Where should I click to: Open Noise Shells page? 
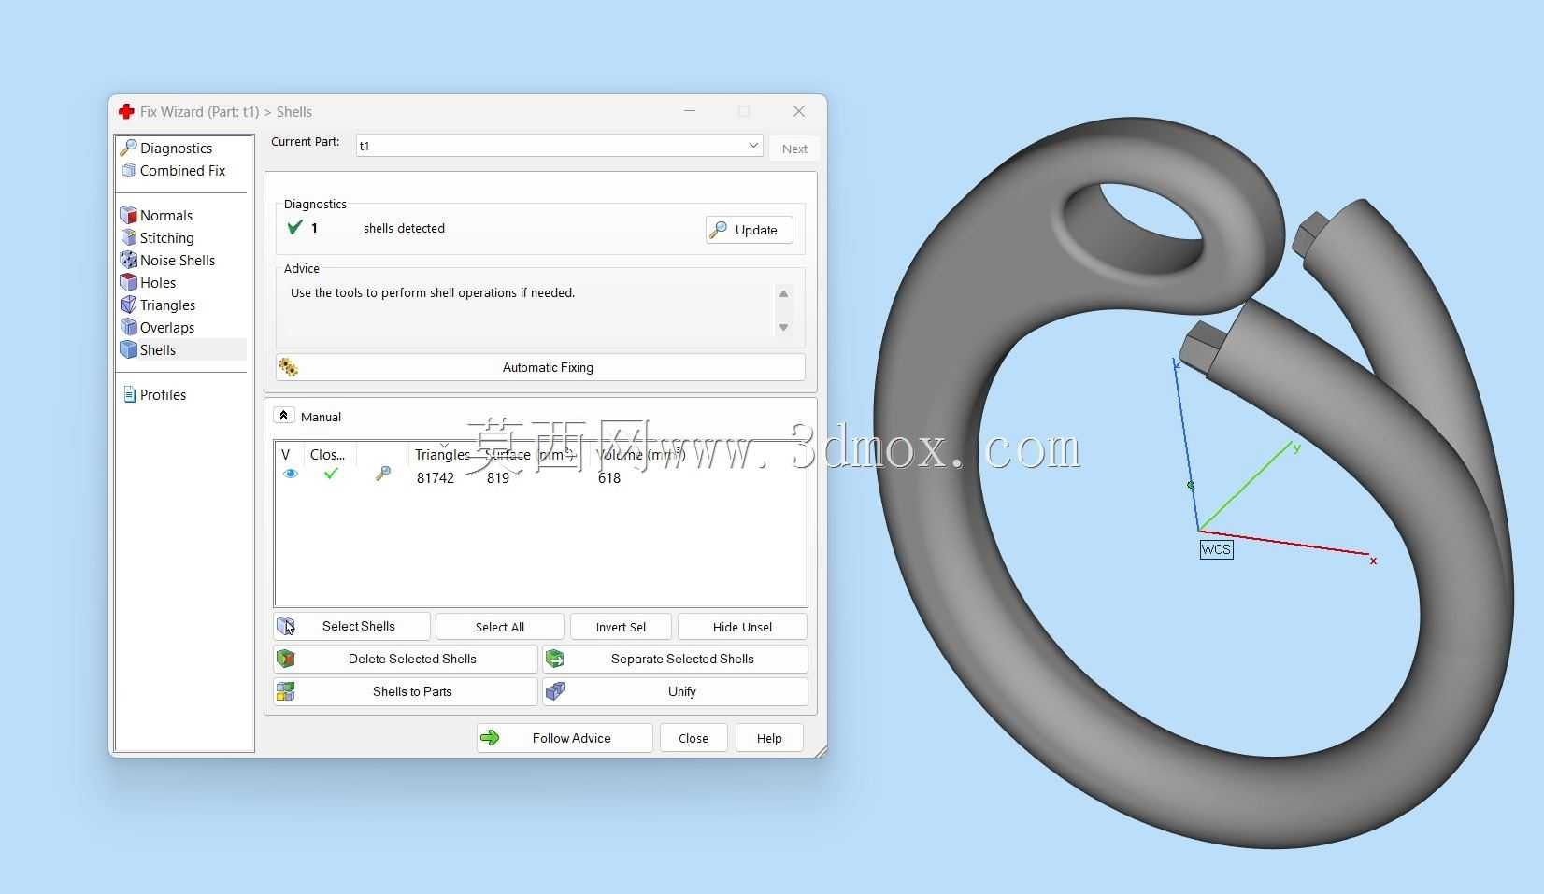tap(177, 261)
